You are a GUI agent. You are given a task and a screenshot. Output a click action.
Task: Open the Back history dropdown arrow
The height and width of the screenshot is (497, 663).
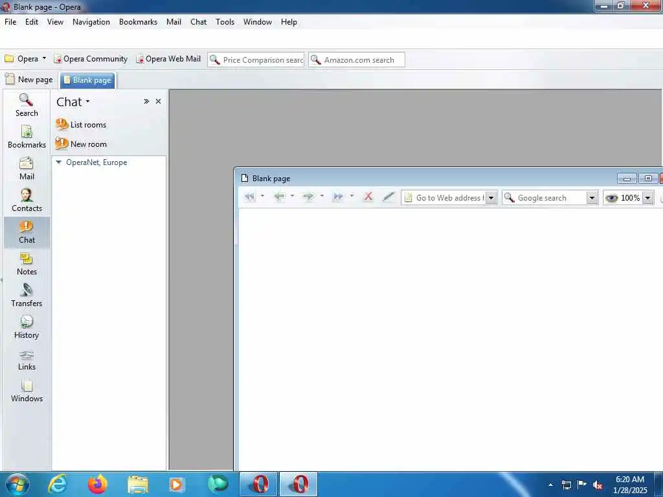click(x=292, y=195)
